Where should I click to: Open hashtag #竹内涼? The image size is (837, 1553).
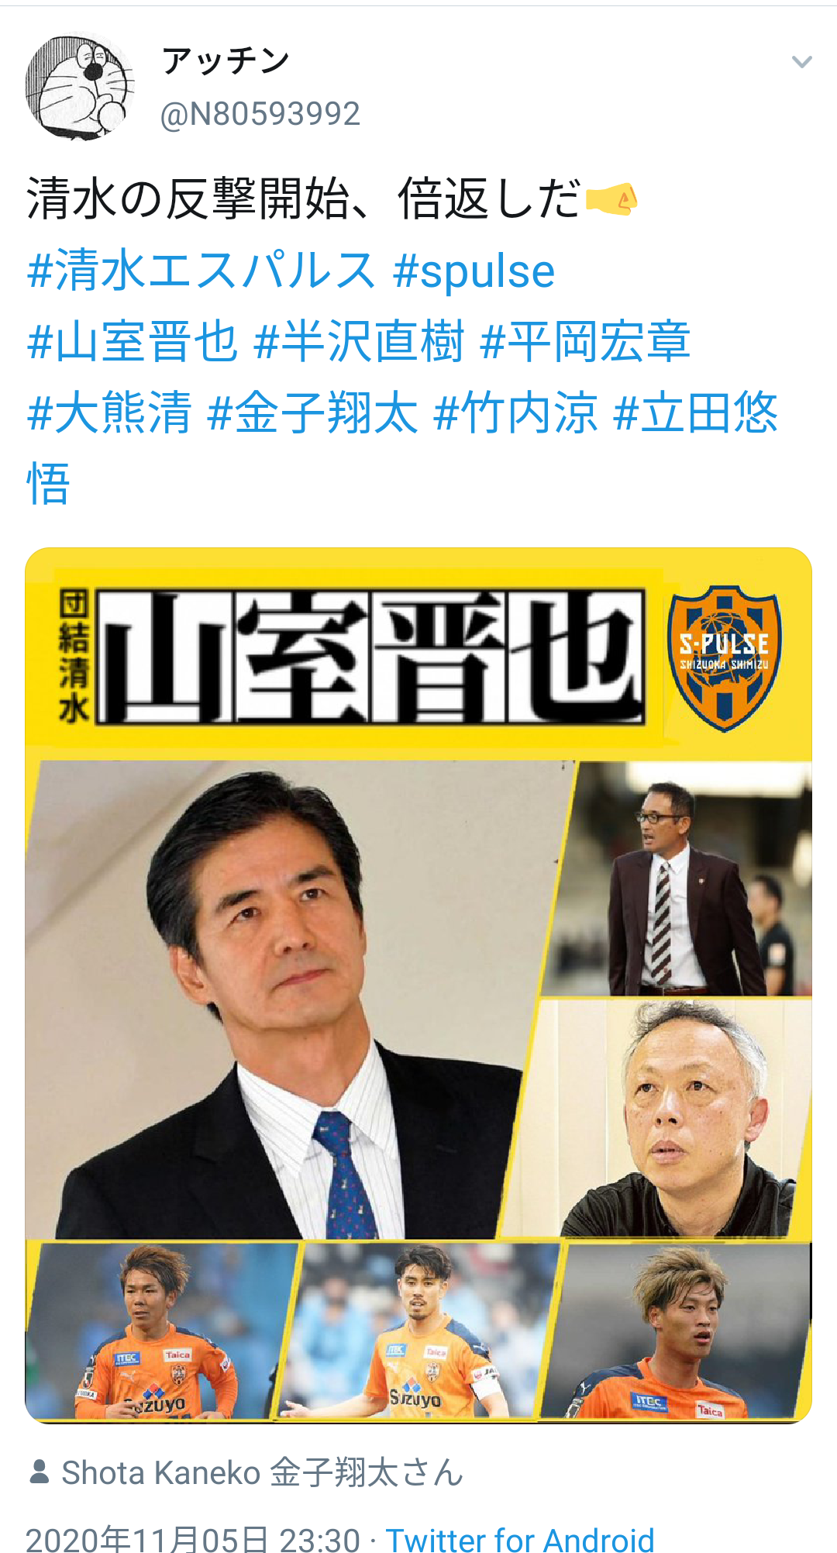click(516, 412)
